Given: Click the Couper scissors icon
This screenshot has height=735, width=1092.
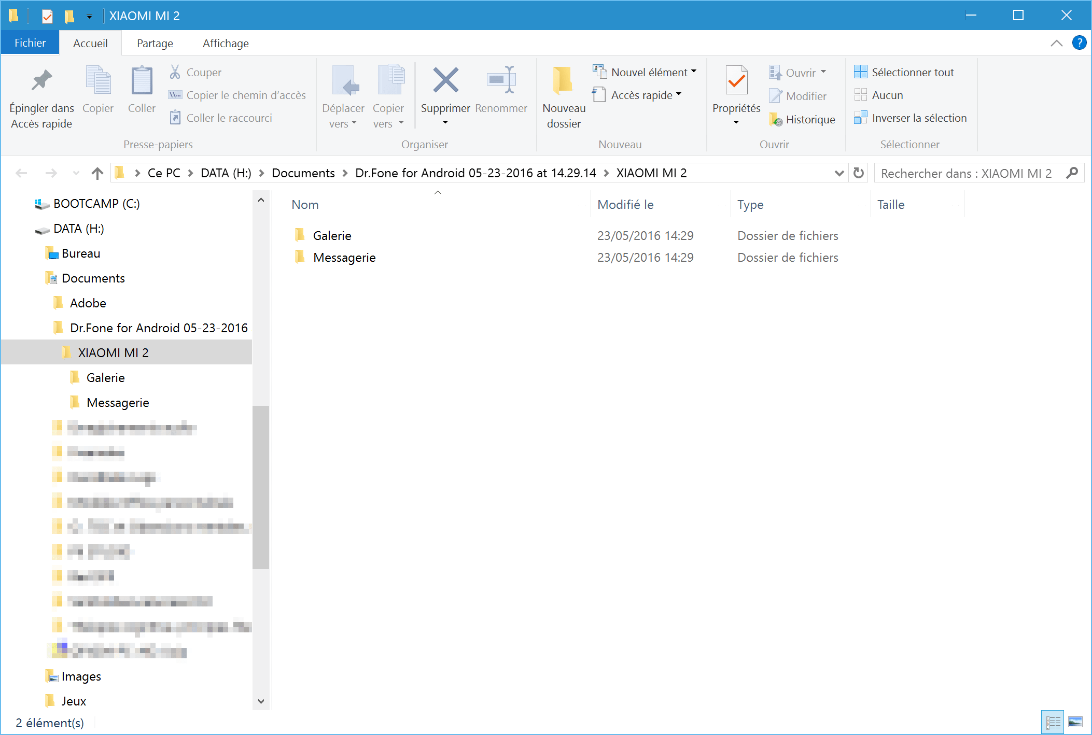Looking at the screenshot, I should (175, 72).
